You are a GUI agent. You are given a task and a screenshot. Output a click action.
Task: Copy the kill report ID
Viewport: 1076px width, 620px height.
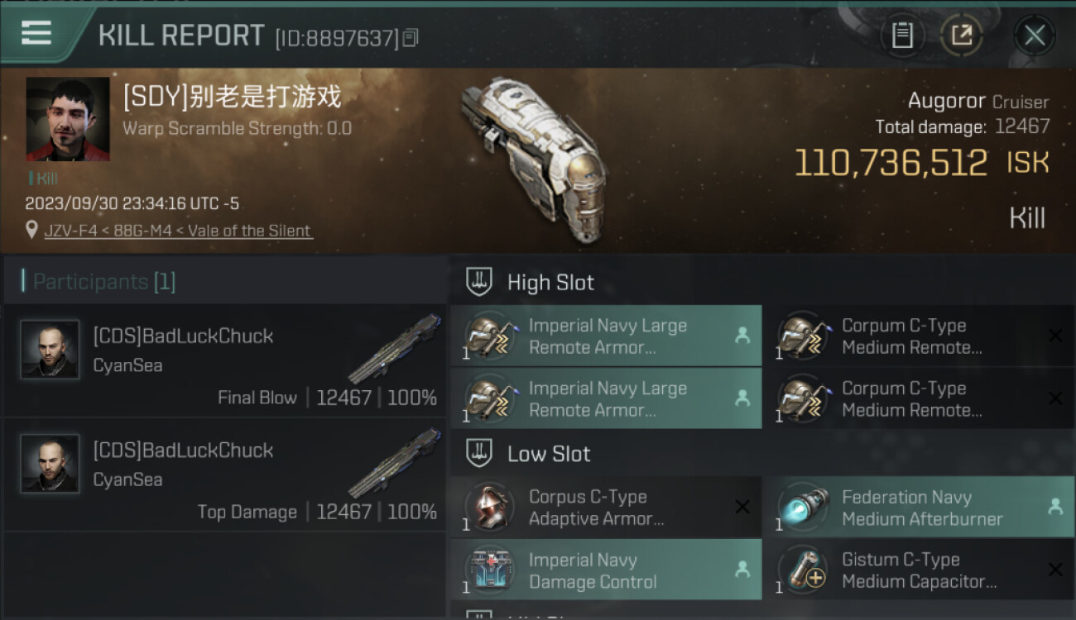(411, 37)
